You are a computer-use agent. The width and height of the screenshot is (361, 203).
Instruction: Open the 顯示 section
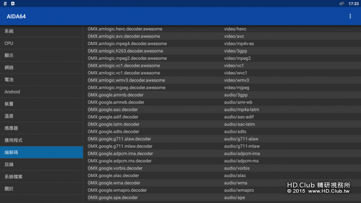tap(41, 55)
